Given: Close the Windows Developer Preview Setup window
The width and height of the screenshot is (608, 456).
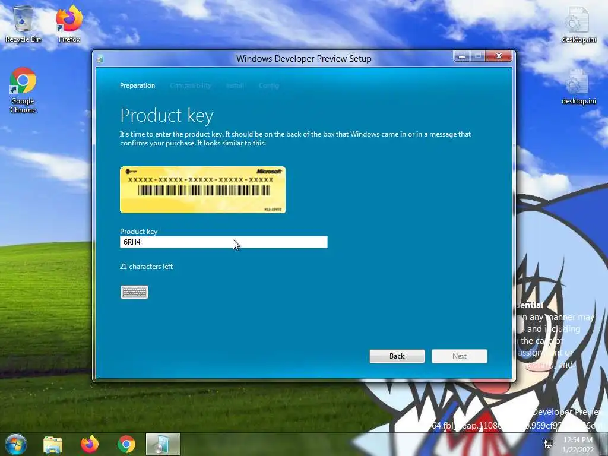Looking at the screenshot, I should click(499, 56).
